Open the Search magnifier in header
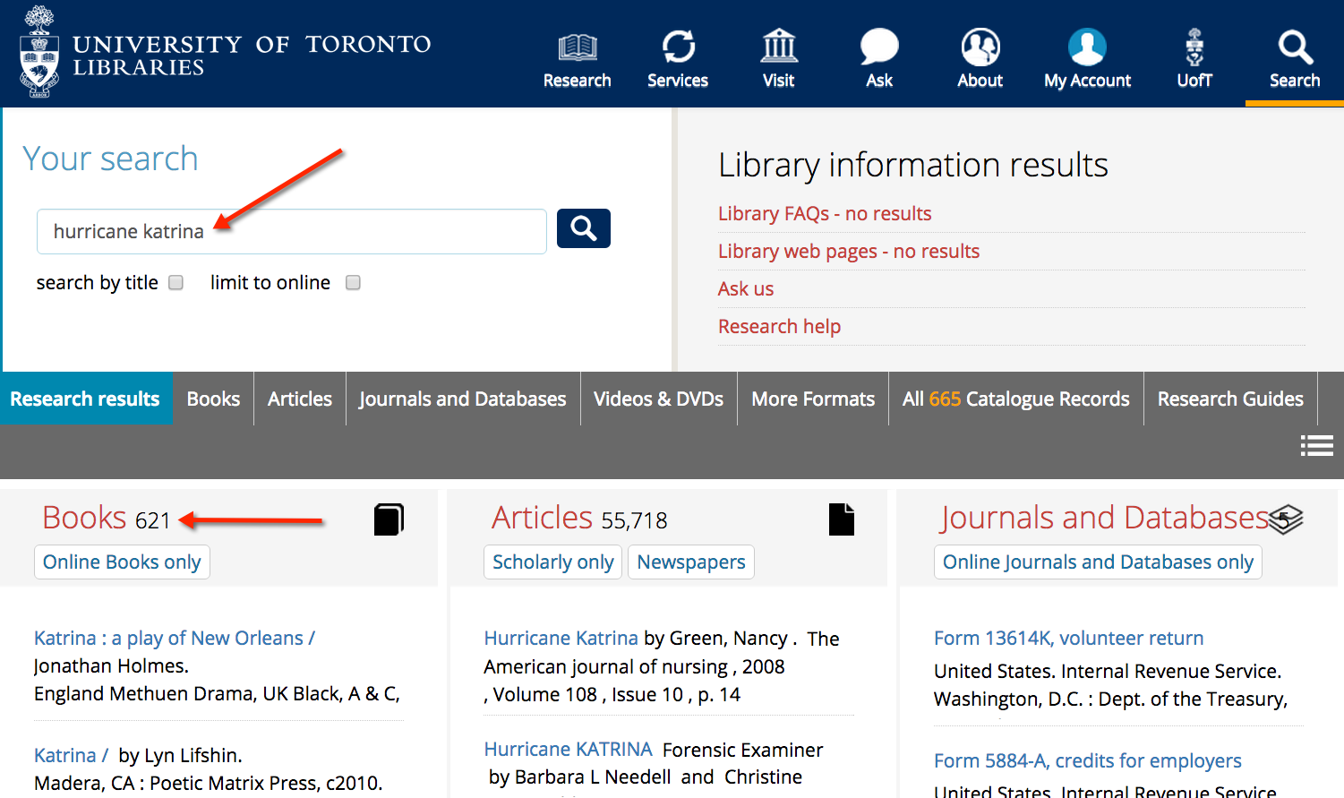This screenshot has height=798, width=1344. (1295, 47)
